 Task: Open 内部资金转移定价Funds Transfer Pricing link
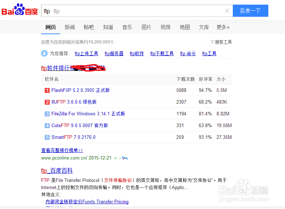tap(87, 202)
